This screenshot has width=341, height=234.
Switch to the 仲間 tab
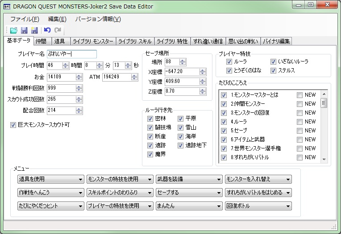[42, 41]
